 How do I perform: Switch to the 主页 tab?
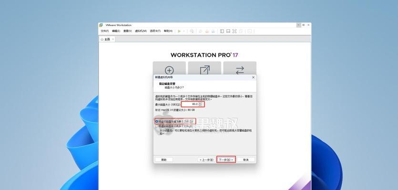(107, 39)
